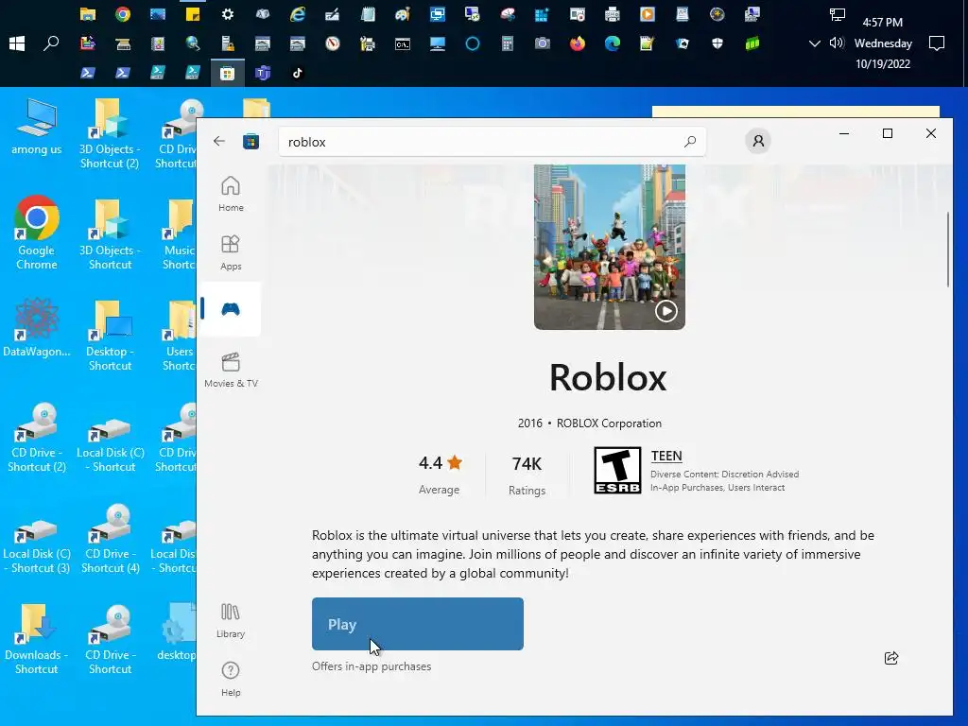The image size is (968, 726).
Task: Open Cortana circle icon in taskbar
Action: tap(473, 43)
